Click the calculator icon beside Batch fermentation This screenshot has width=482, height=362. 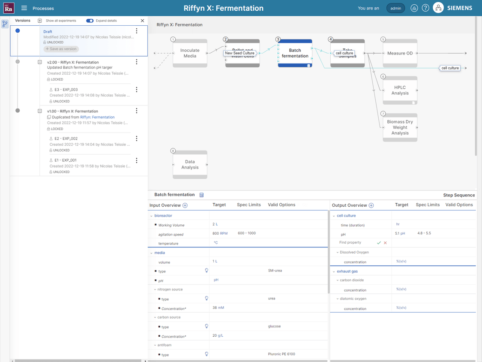click(x=201, y=195)
